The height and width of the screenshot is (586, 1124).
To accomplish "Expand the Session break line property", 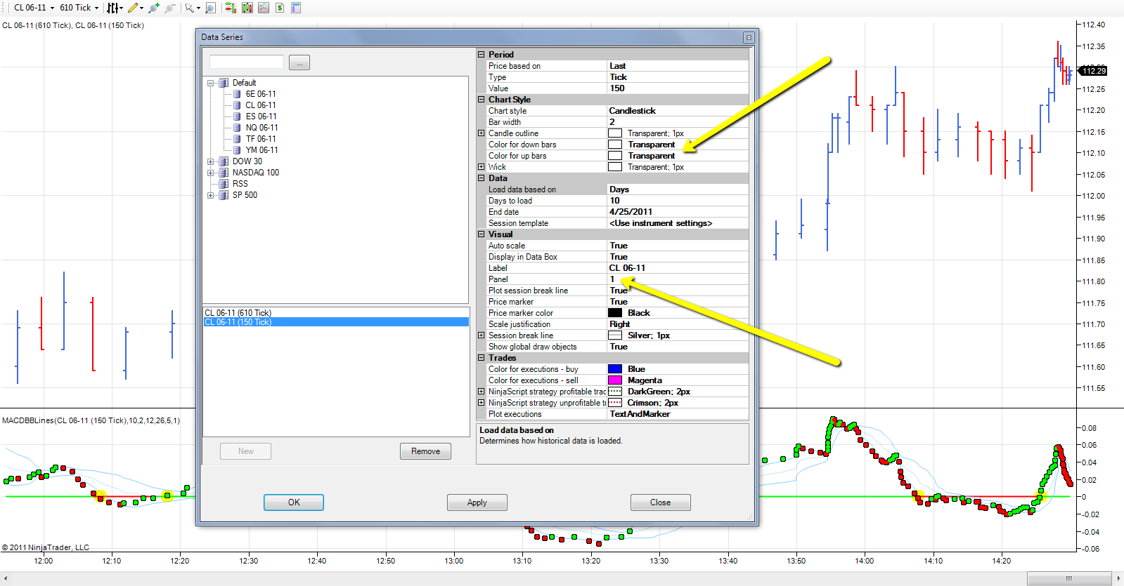I will 482,335.
